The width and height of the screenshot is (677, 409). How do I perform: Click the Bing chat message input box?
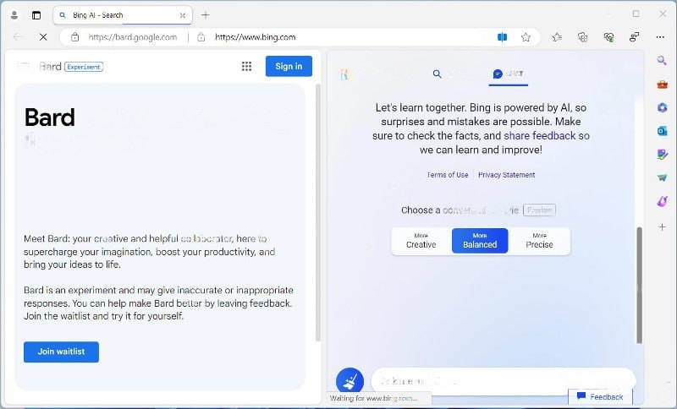click(503, 381)
